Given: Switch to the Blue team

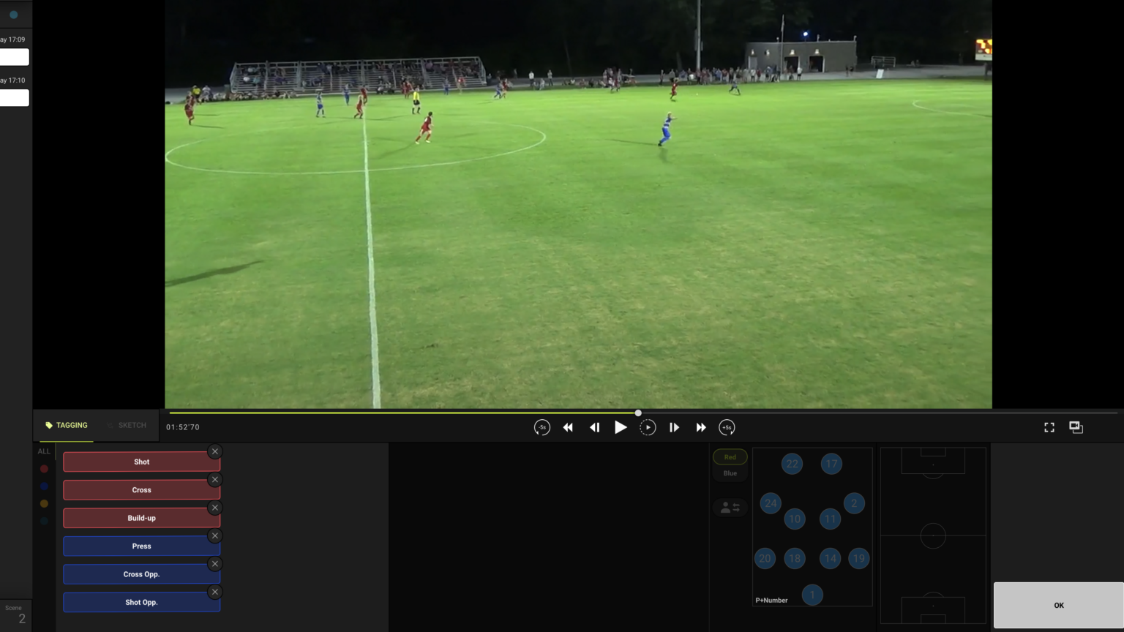Looking at the screenshot, I should click(730, 473).
